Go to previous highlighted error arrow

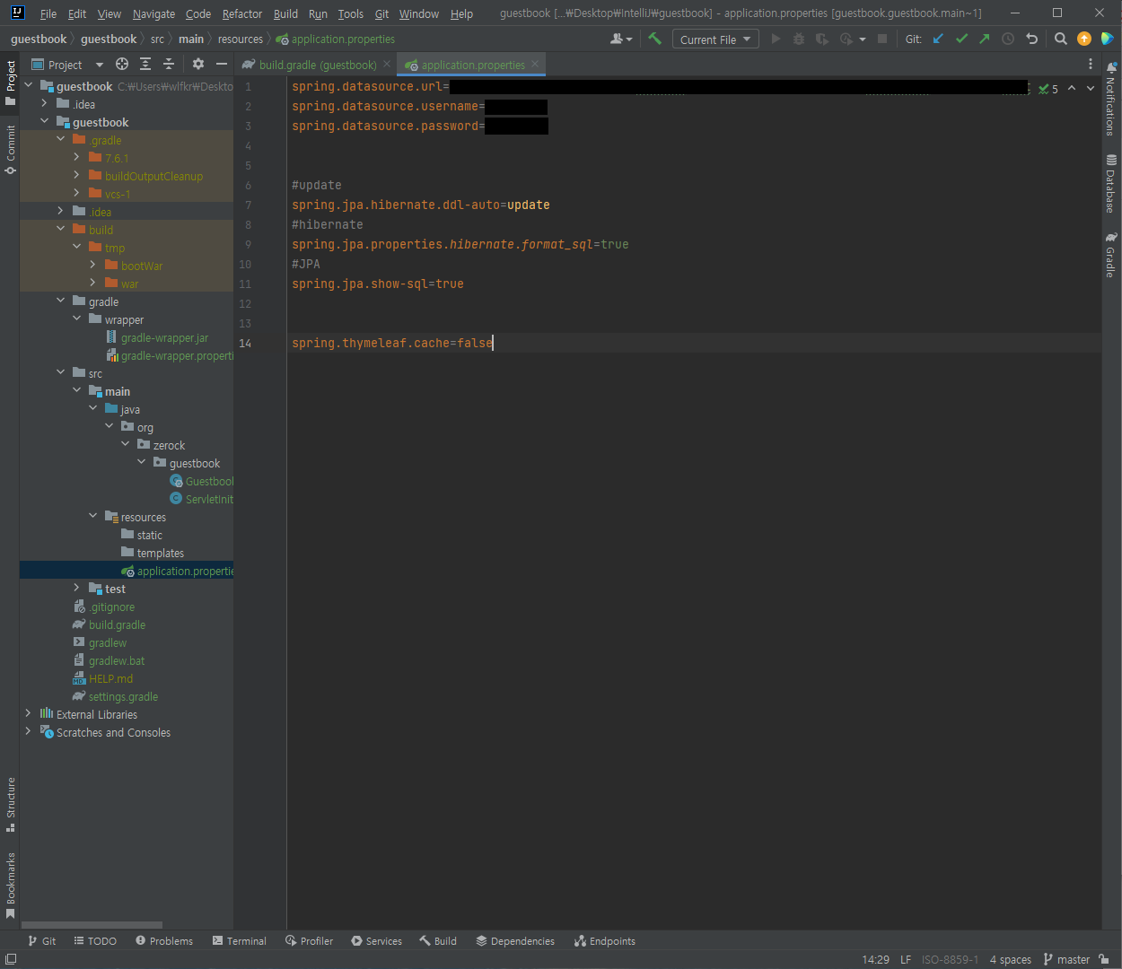pyautogui.click(x=1072, y=88)
